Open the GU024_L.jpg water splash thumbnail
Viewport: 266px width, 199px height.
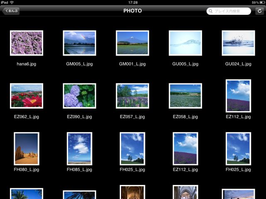pos(238,43)
